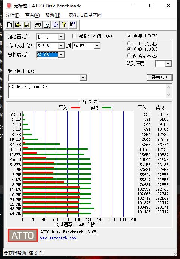The image size is (180, 259).
Task: Click the write value 330
Action: [147, 114]
